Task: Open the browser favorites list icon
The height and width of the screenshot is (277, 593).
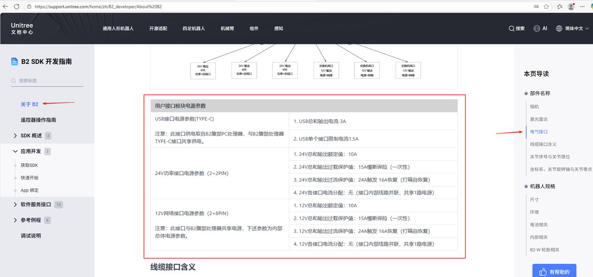Action: click(560, 6)
